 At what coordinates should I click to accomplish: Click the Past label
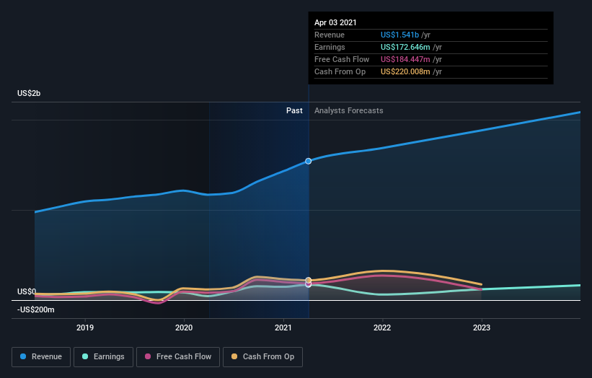coord(294,110)
